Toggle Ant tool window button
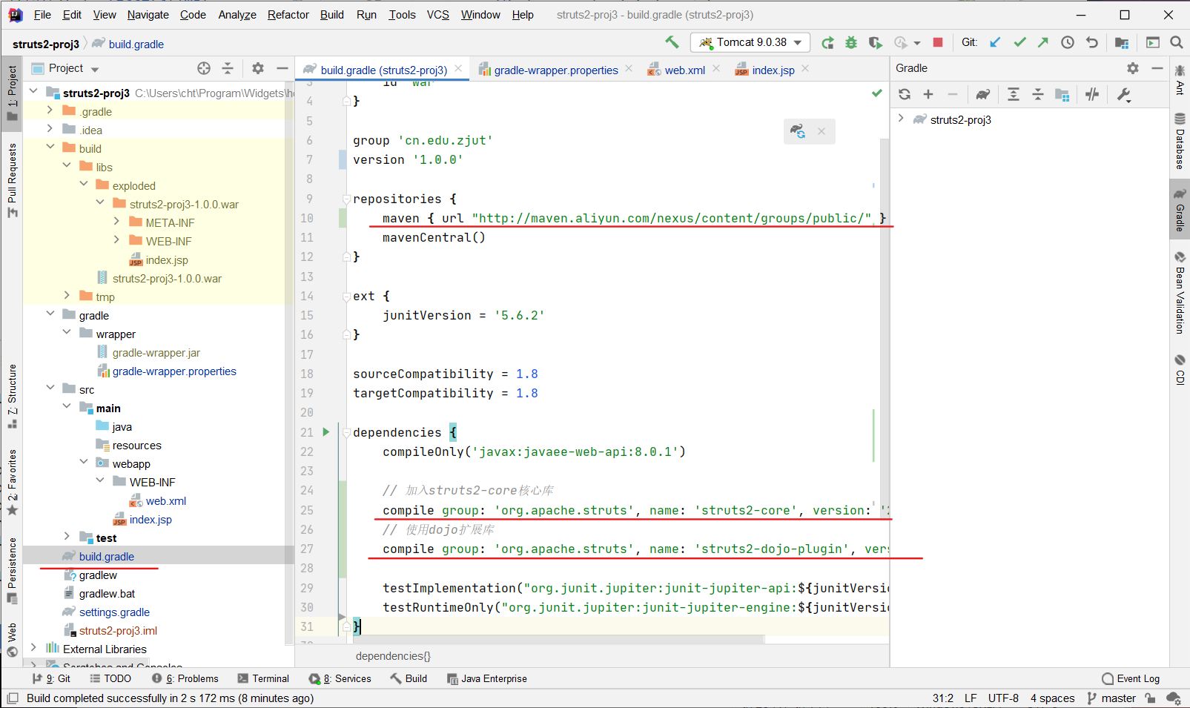1190x708 pixels. click(1180, 79)
